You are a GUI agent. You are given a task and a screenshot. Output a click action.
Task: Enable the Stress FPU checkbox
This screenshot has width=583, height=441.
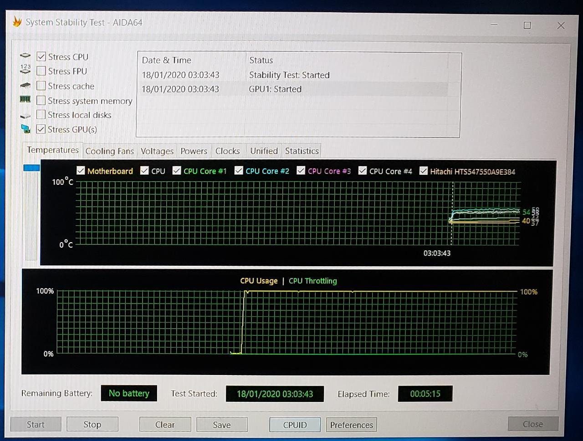(41, 71)
